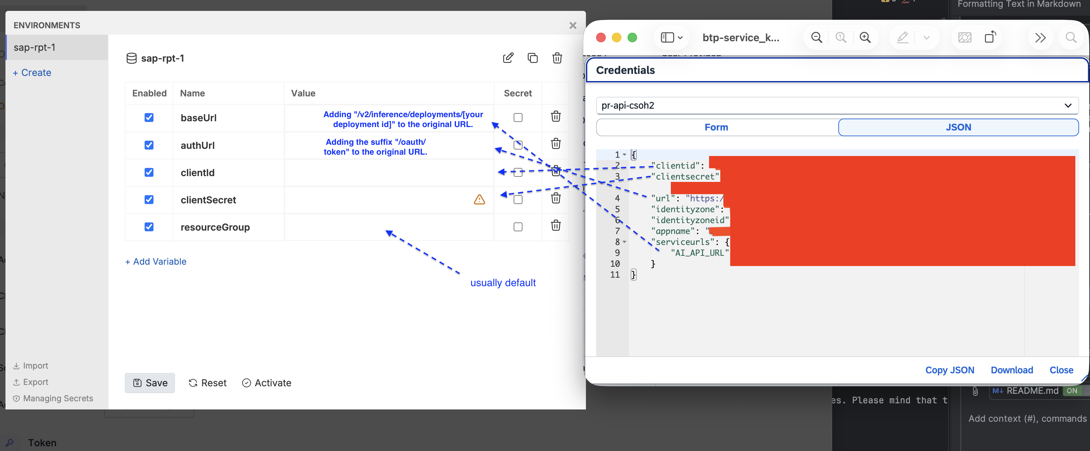
Task: Mark resourceGroup as Secret
Action: pyautogui.click(x=518, y=227)
